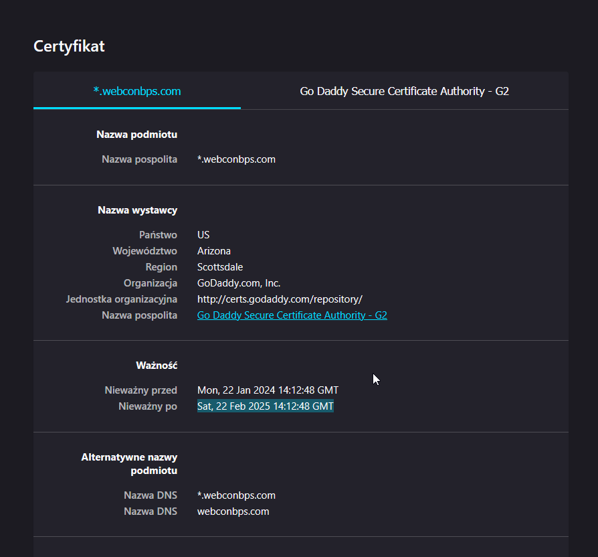The image size is (598, 557).
Task: Switch to Go Daddy Secure Certificate Authority tab
Action: point(404,91)
